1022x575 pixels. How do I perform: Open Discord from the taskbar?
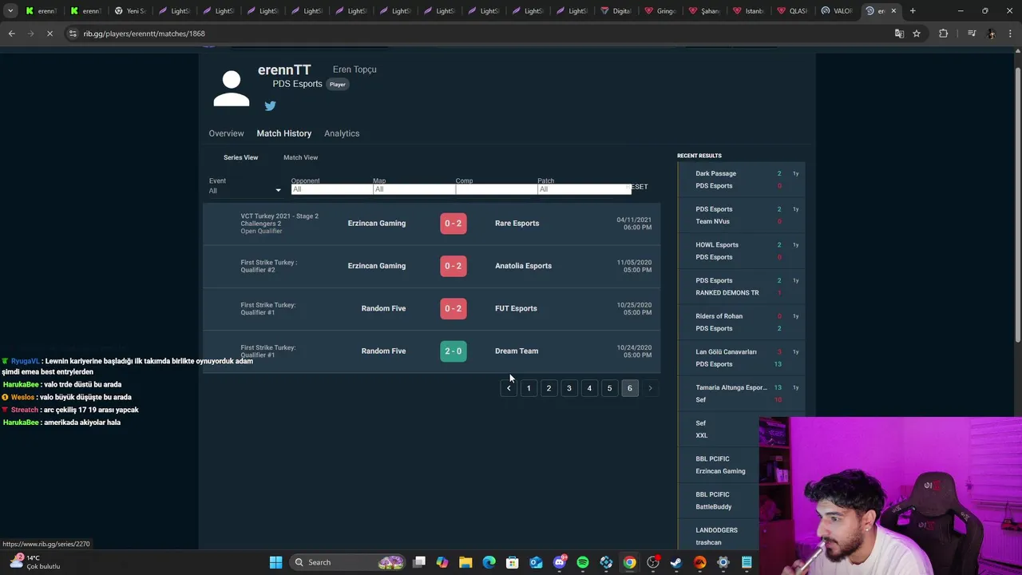[x=560, y=562]
